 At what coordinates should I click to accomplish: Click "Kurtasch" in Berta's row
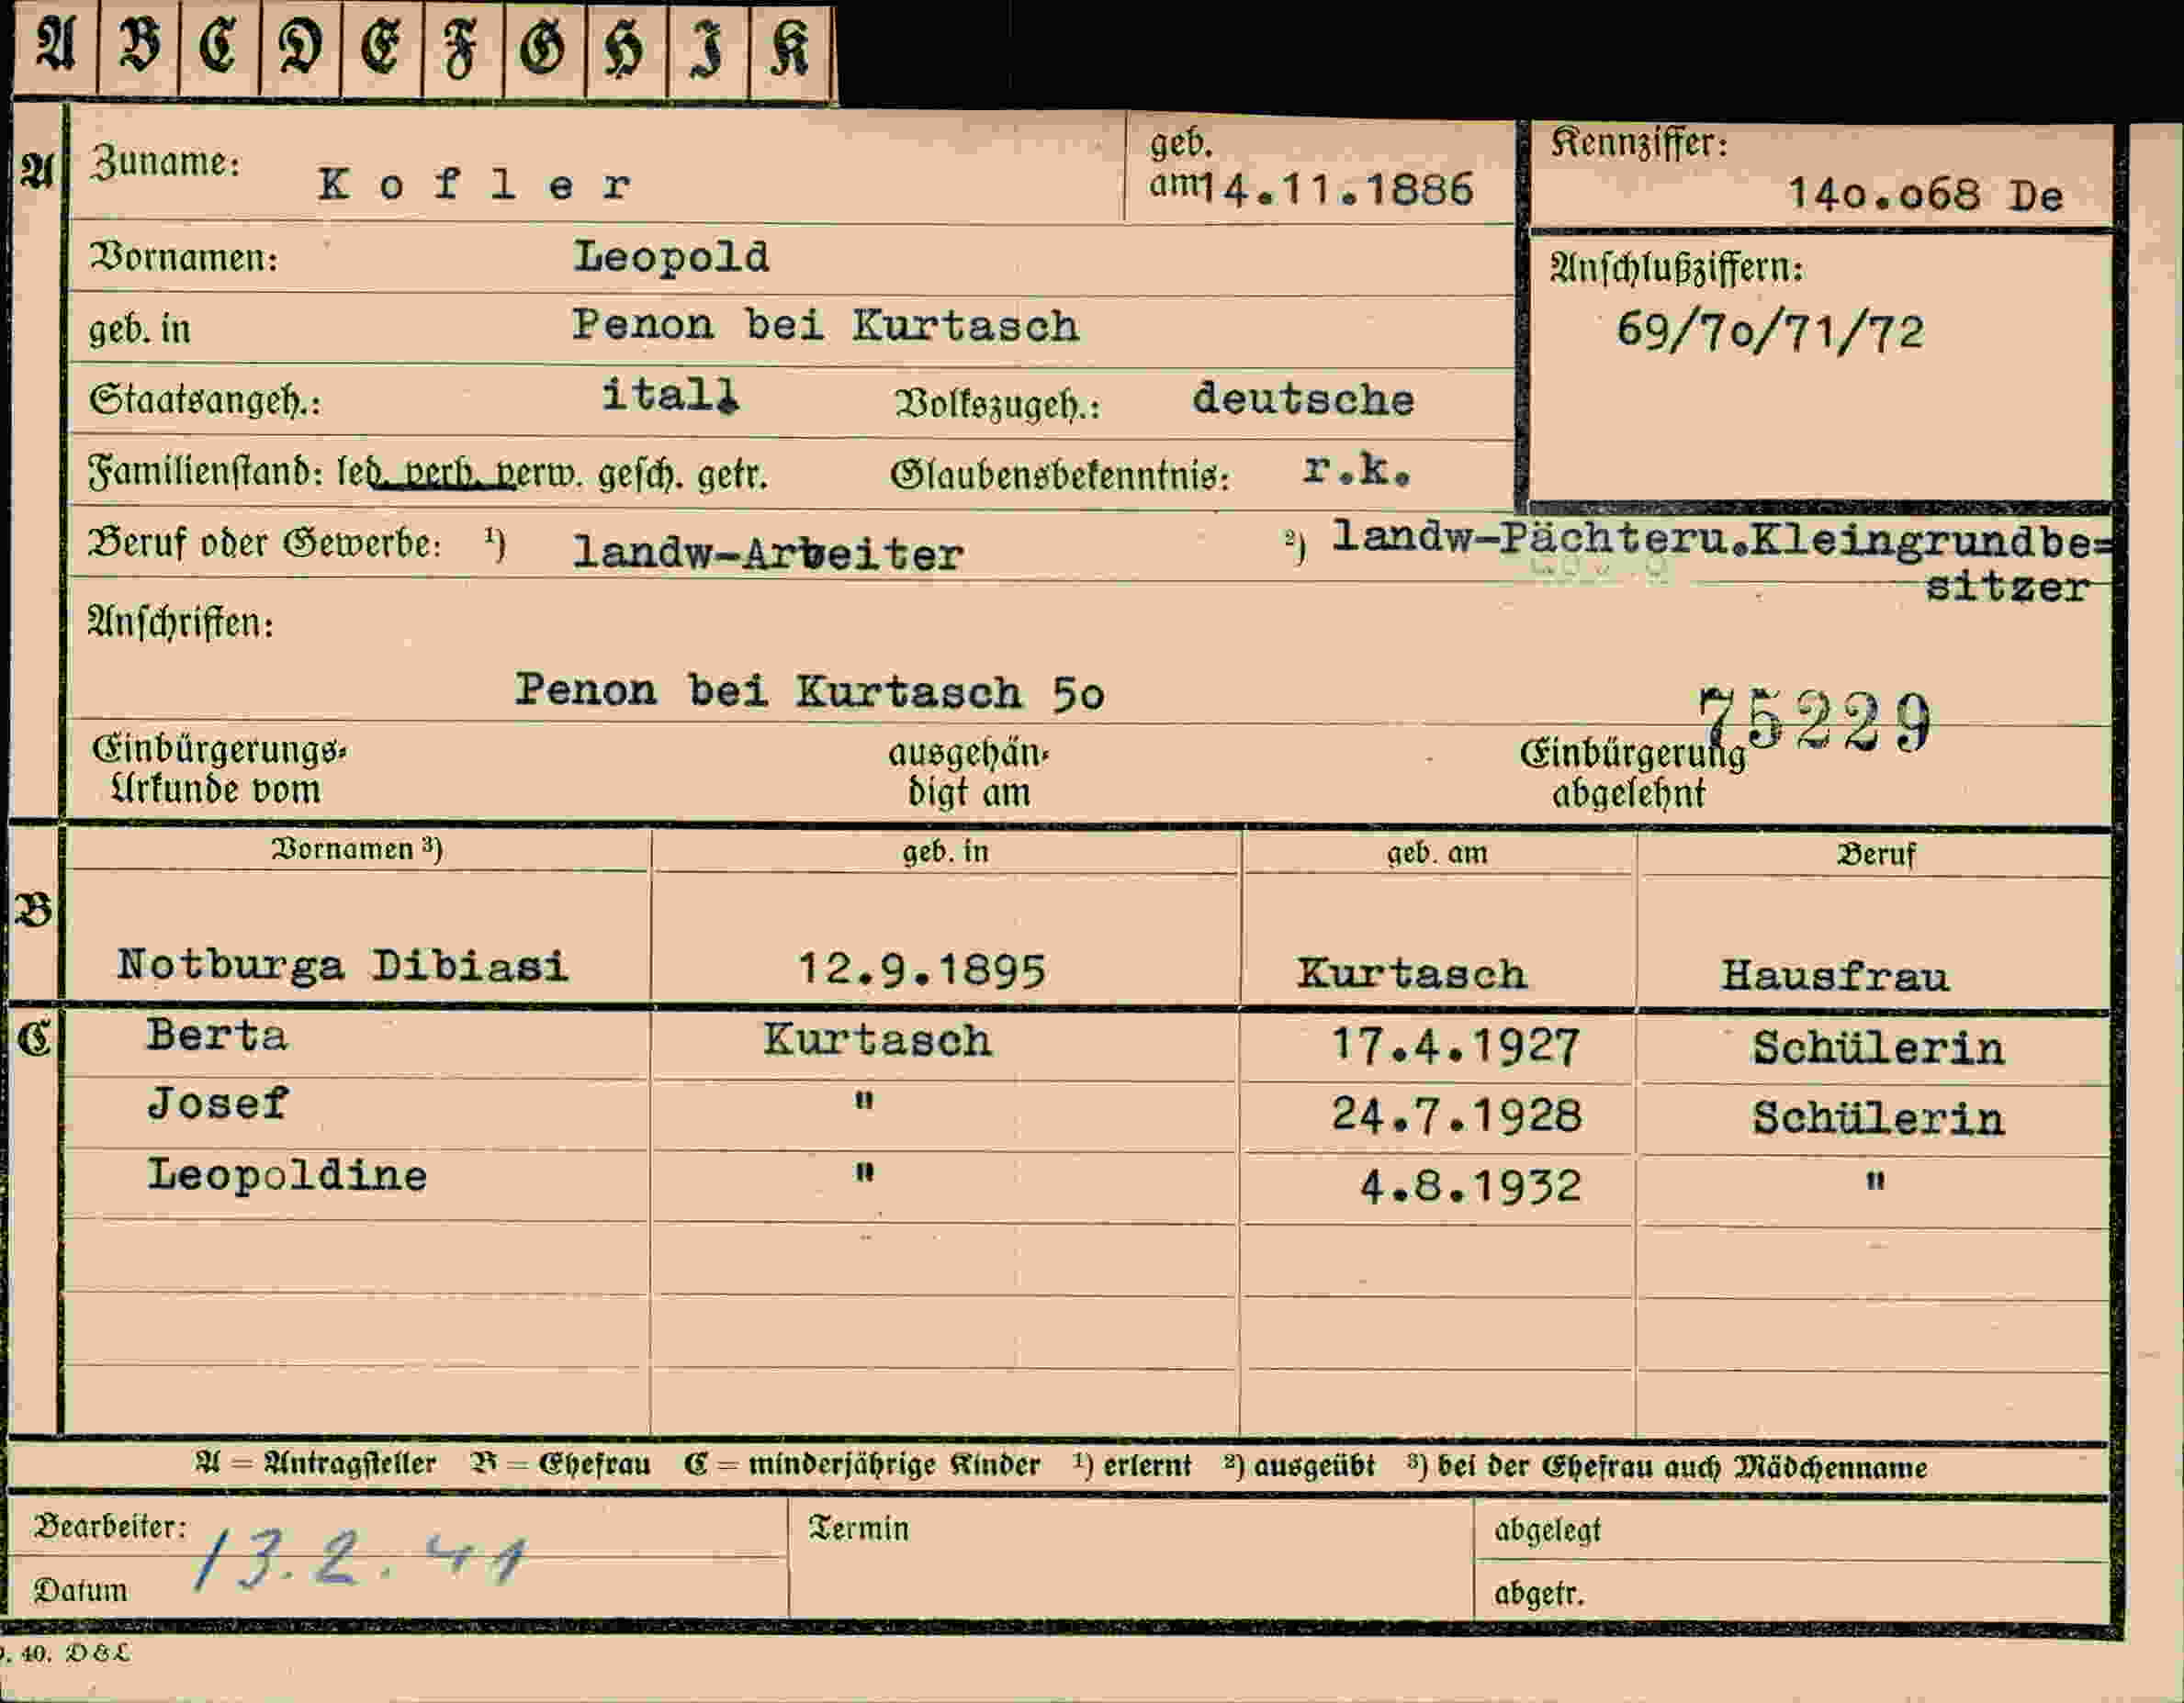pyautogui.click(x=878, y=1039)
